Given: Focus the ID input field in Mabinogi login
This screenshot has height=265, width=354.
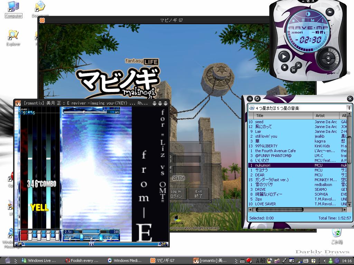Looking at the screenshot, I should [x=186, y=159].
